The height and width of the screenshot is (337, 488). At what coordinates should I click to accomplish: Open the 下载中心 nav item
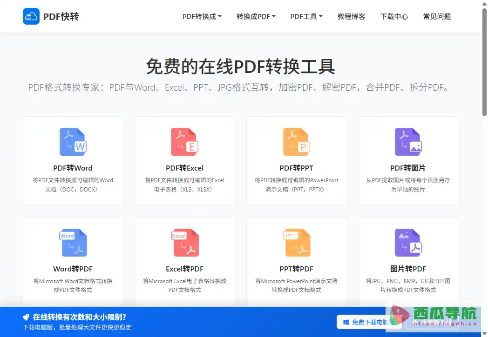394,16
